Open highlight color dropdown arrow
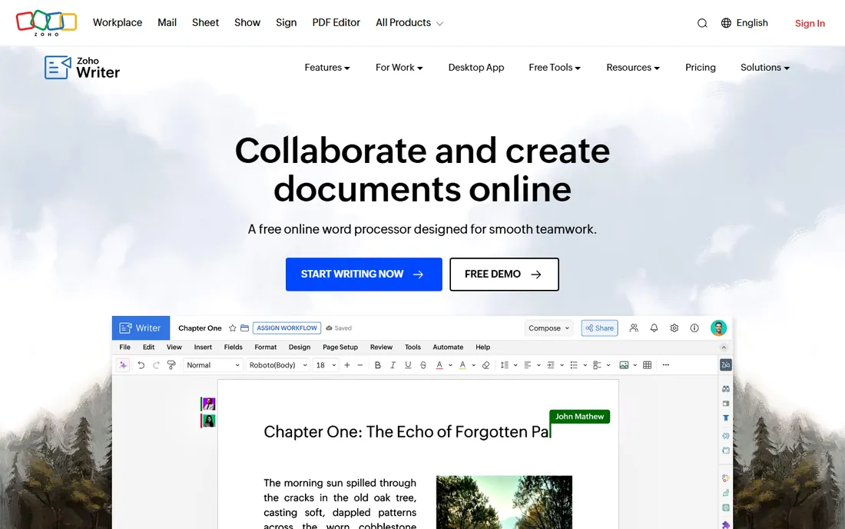Image resolution: width=845 pixels, height=529 pixels. [x=474, y=365]
